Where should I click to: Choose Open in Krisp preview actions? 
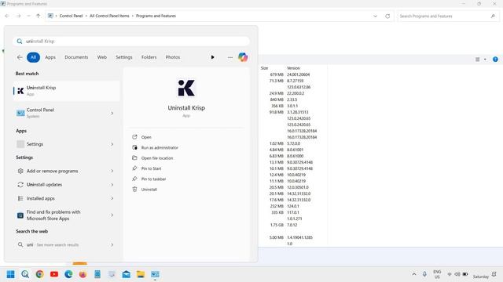[x=146, y=137]
